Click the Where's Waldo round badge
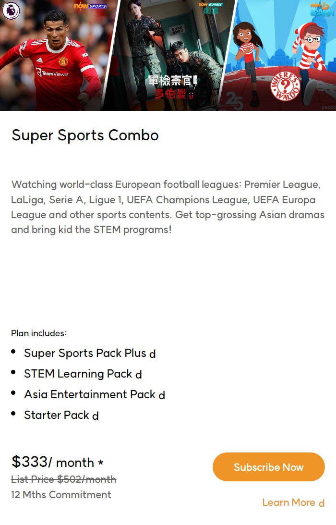This screenshot has height=525, width=336. pyautogui.click(x=285, y=86)
